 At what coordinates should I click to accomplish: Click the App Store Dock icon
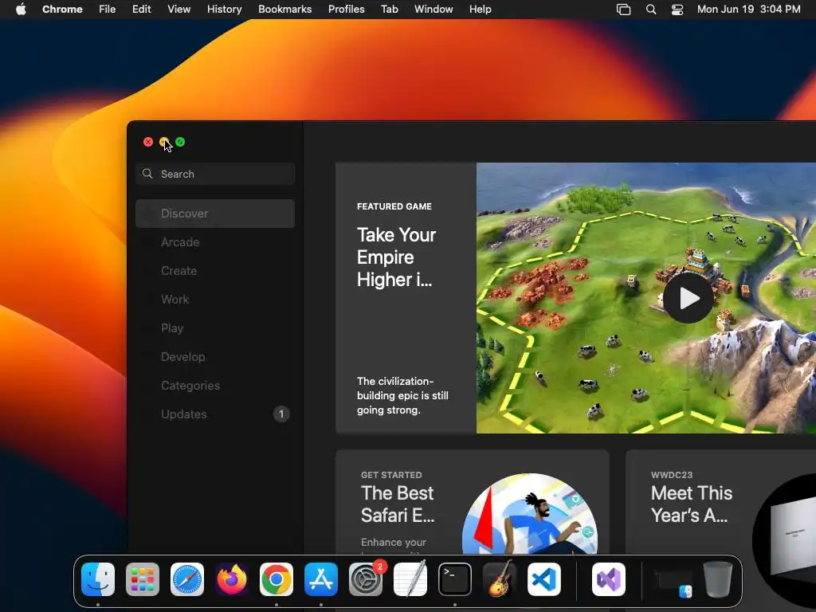321,579
